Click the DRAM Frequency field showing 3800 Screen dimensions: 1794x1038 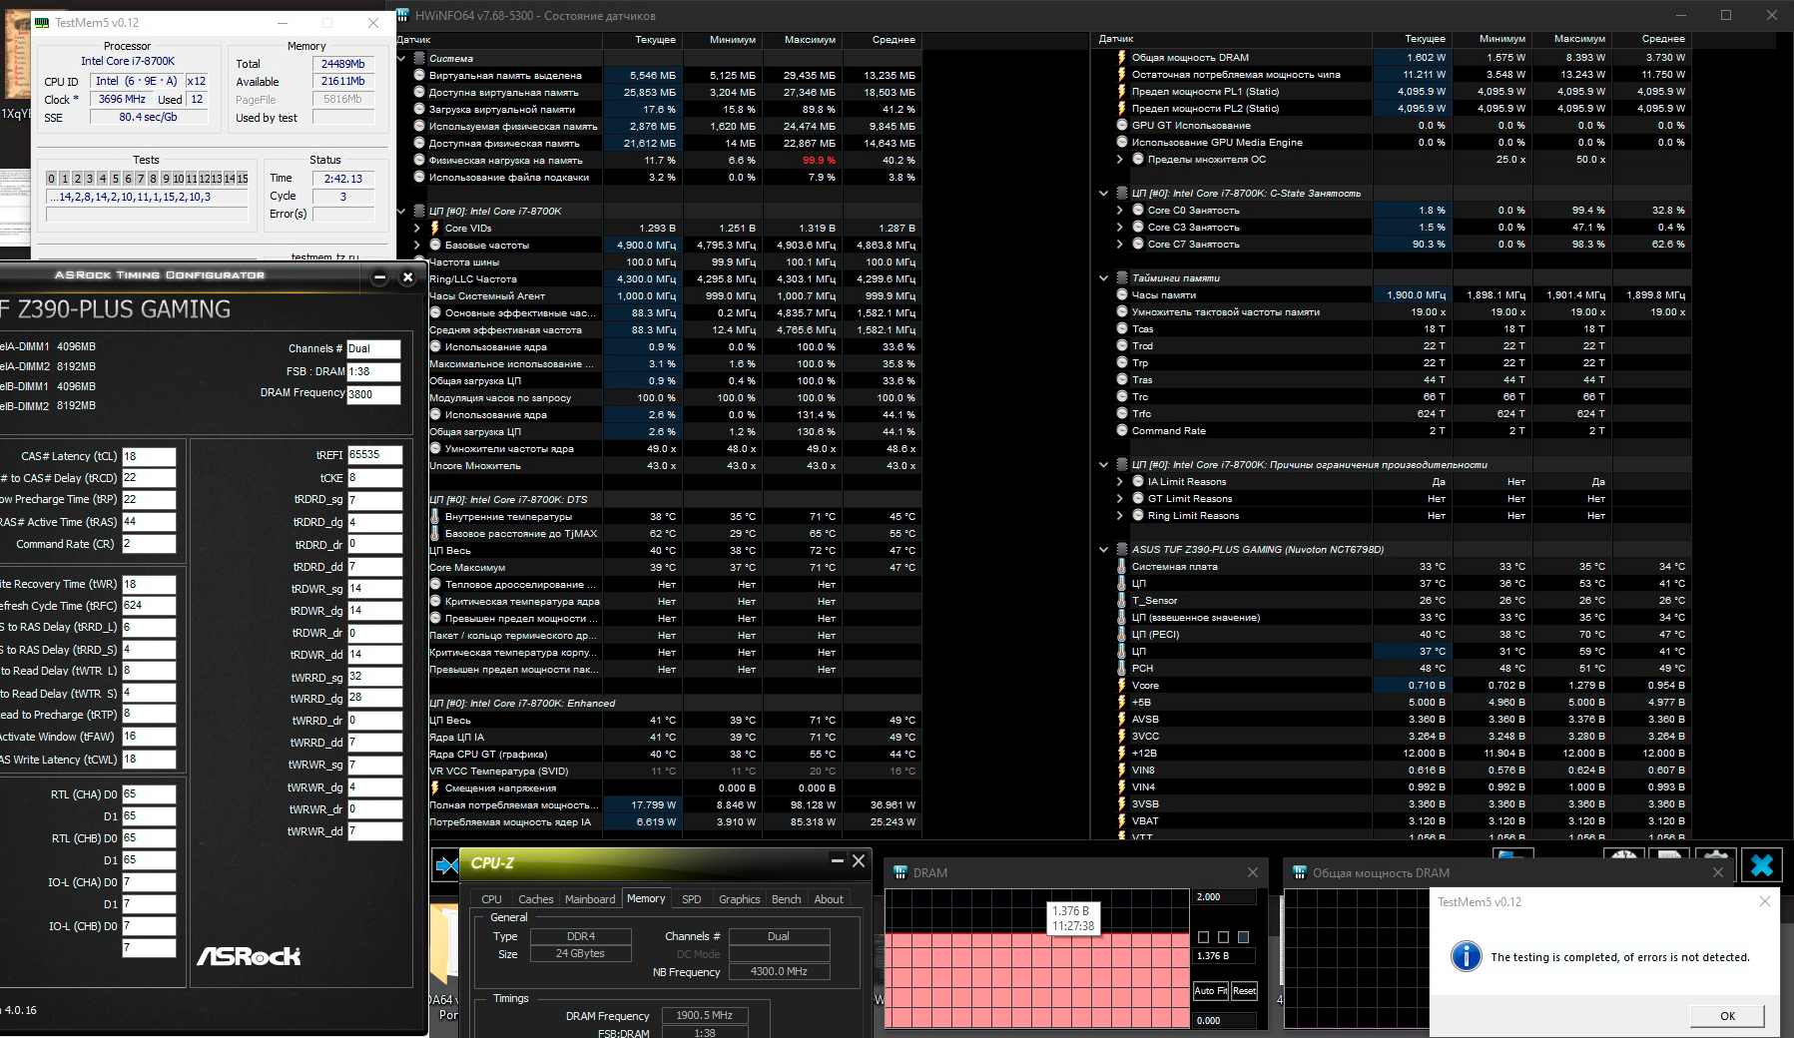[373, 394]
